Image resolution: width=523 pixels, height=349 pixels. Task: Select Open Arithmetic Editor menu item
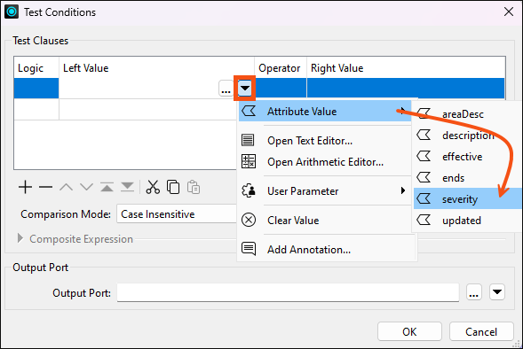coord(325,162)
